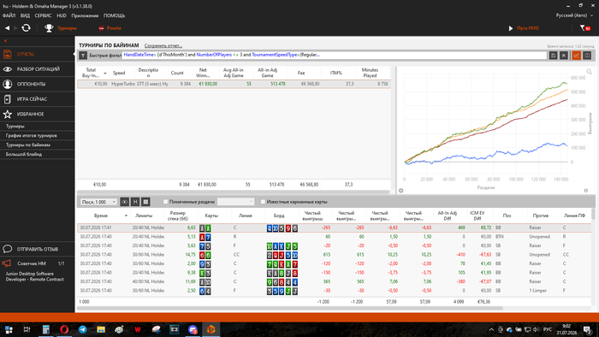Screen dimensions: 599x337
Task: Open the СЕРВИС menu
Action: [43, 15]
